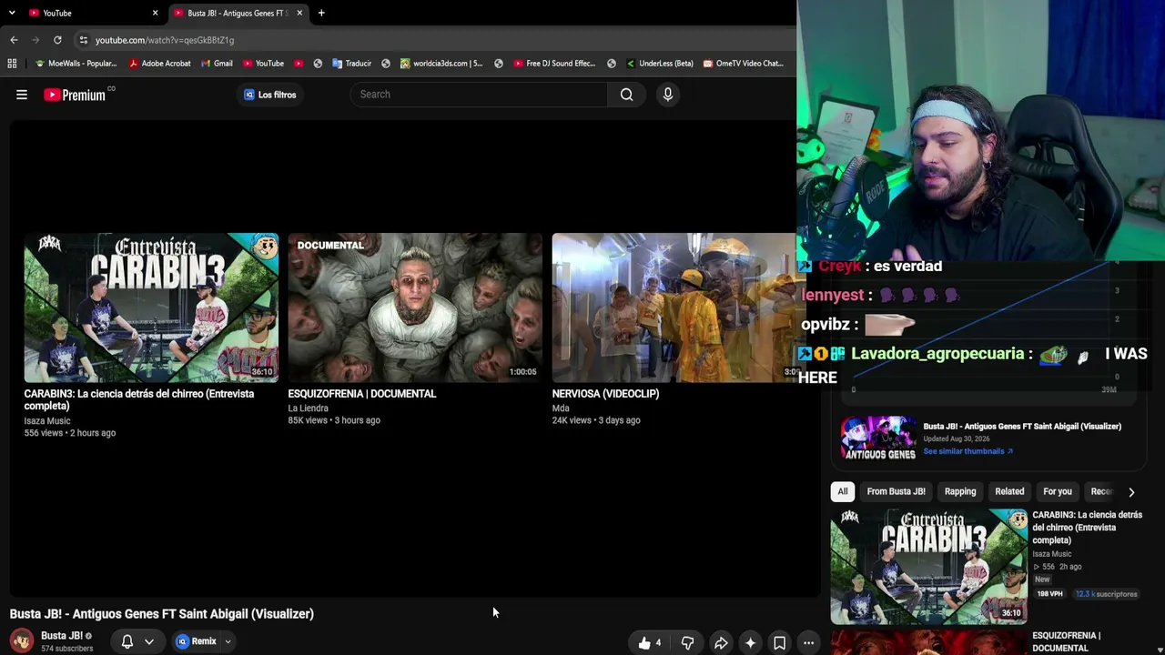Expand the Remix dropdown arrow
1165x655 pixels.
(228, 641)
